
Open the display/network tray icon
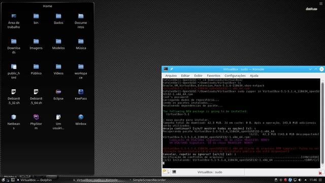click(295, 180)
